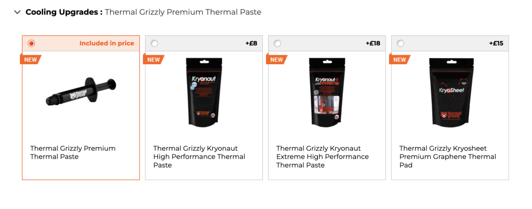The image size is (532, 209).
Task: Select the Kryonaut +£8 radio button
Action: 154,44
